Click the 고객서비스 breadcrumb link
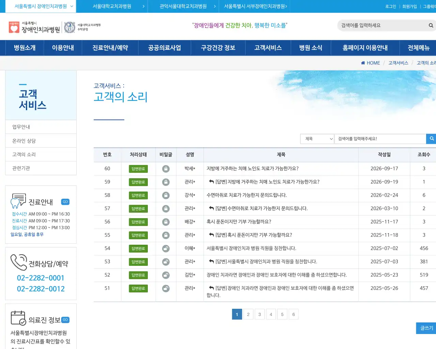Viewport: 436px width, 349px height. tap(398, 63)
